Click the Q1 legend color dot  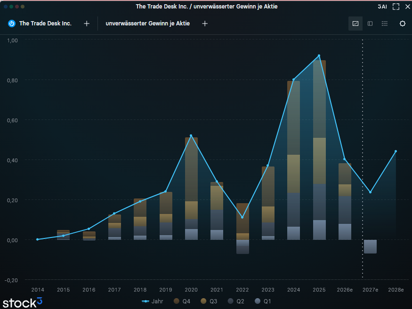coord(258,301)
